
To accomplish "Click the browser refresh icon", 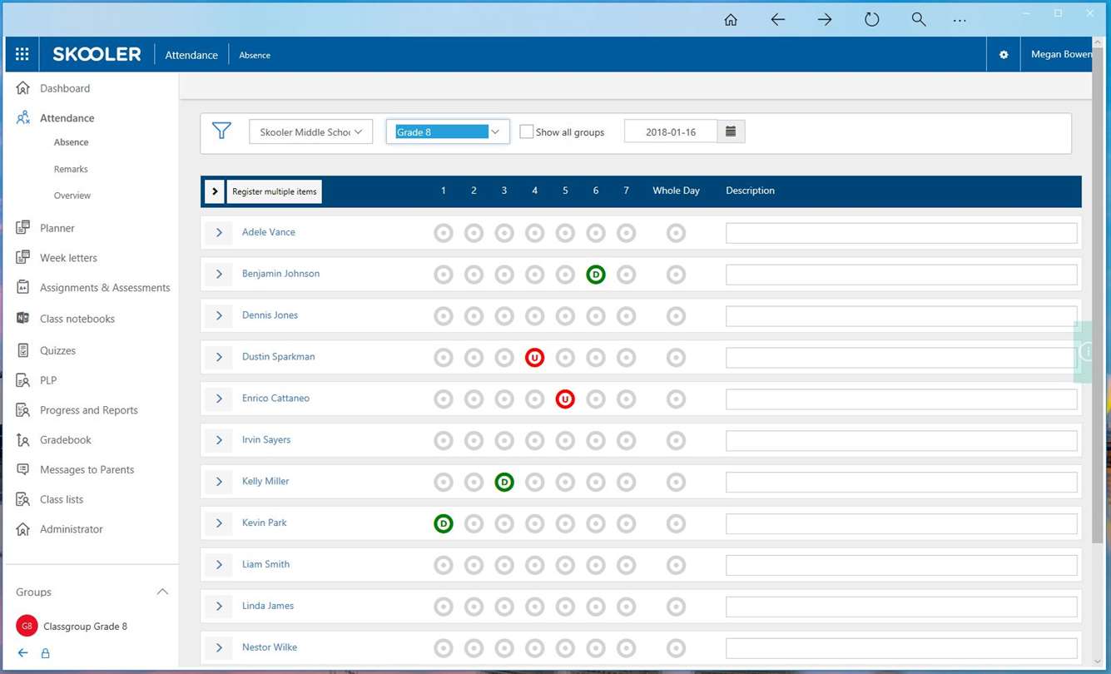I will [x=871, y=19].
